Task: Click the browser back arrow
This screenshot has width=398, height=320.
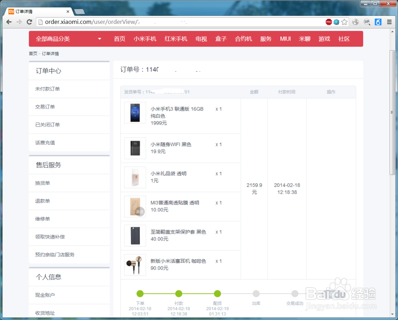Action: point(9,22)
